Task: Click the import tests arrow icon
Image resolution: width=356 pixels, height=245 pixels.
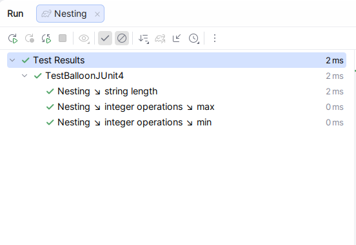Action: tap(177, 38)
